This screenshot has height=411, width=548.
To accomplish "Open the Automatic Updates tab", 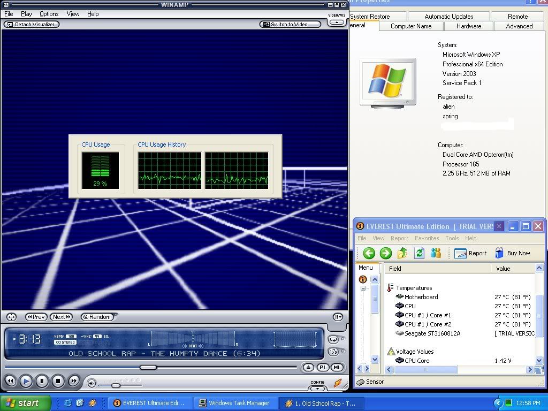I will click(x=449, y=17).
